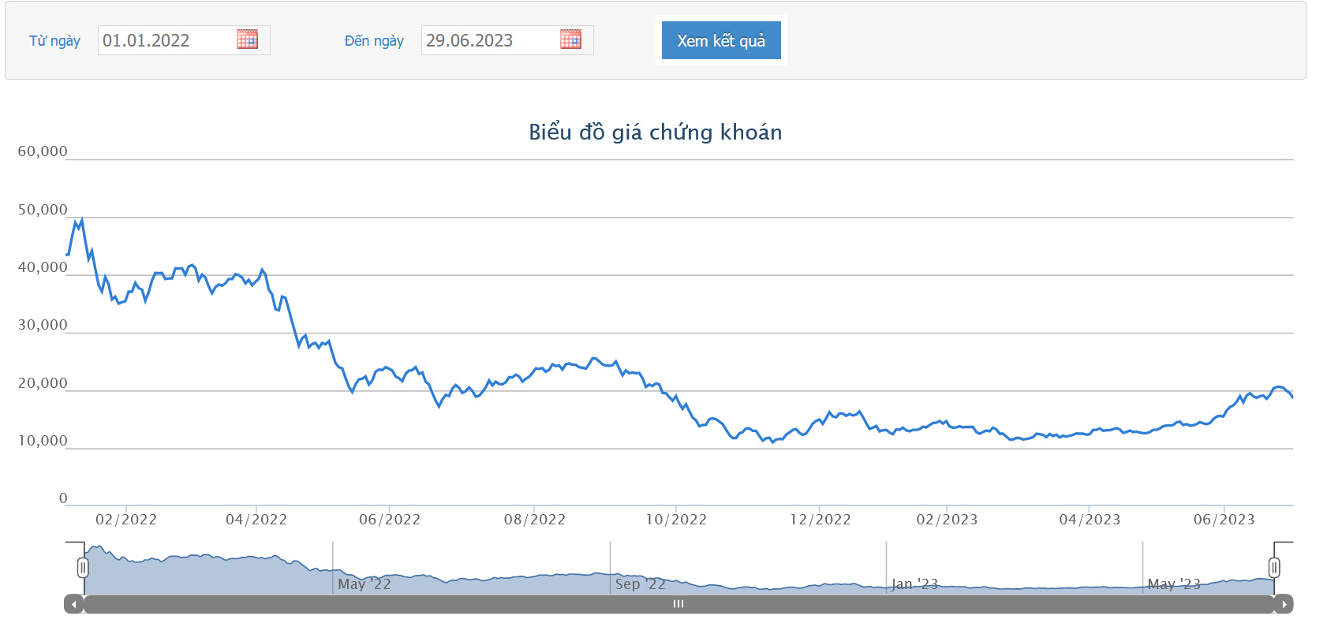Click May '22 marker in navigator
The width and height of the screenshot is (1342, 619).
pyautogui.click(x=364, y=584)
